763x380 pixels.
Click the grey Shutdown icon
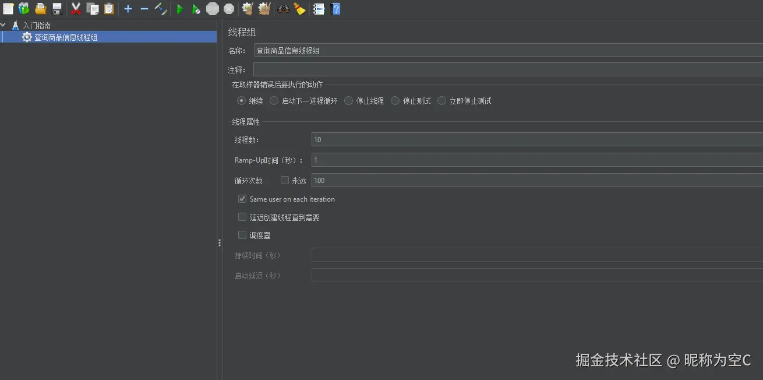click(x=229, y=9)
